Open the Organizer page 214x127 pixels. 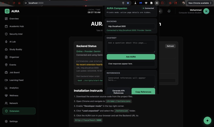tap(14, 57)
